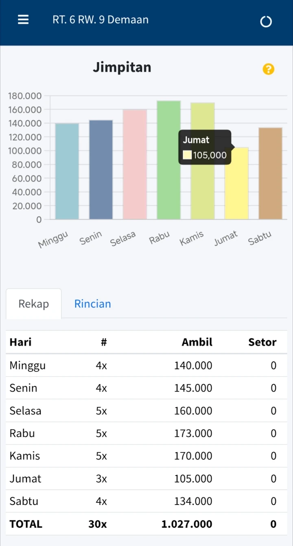The height and width of the screenshot is (546, 293).
Task: Select the green Rabu bar
Action: click(x=168, y=160)
